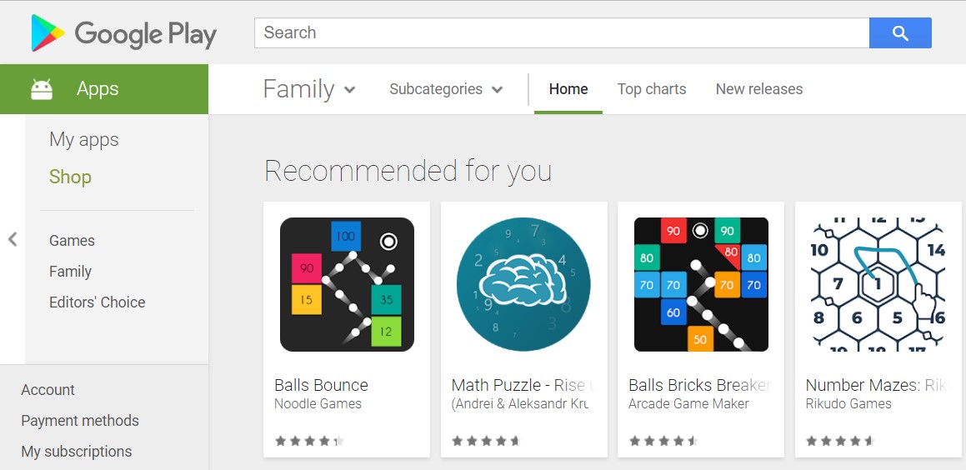Screen dimensions: 966x470
Task: Click the blue search magnifier button
Action: [900, 33]
